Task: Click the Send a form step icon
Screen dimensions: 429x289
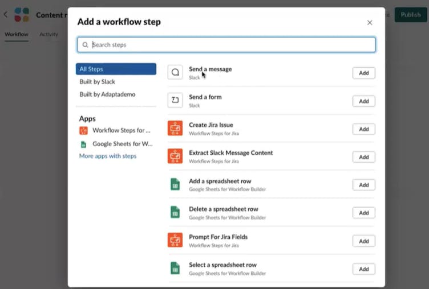Action: [x=175, y=100]
